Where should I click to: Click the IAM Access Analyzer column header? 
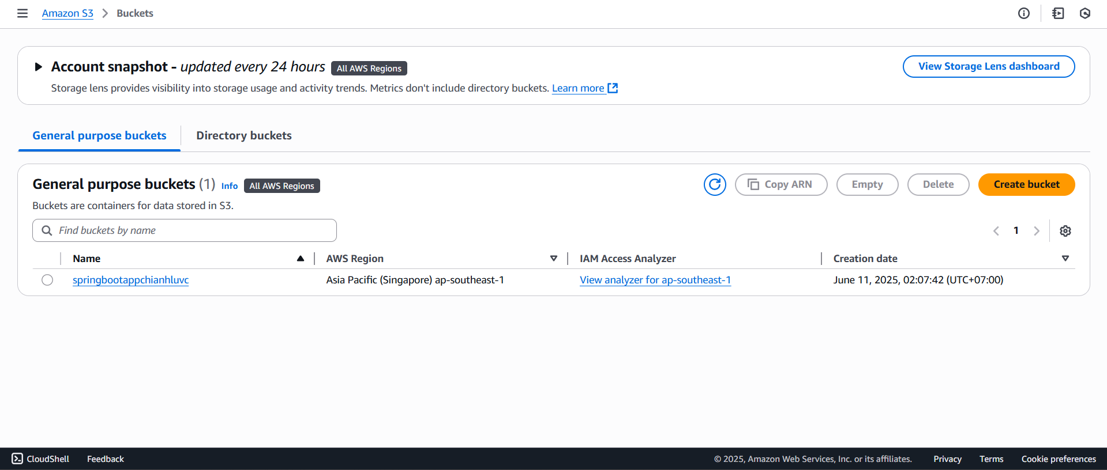628,259
